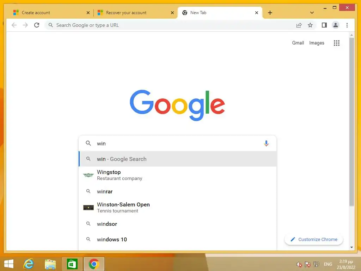This screenshot has width=361, height=271.
Task: Open the Images link
Action: pyautogui.click(x=317, y=43)
